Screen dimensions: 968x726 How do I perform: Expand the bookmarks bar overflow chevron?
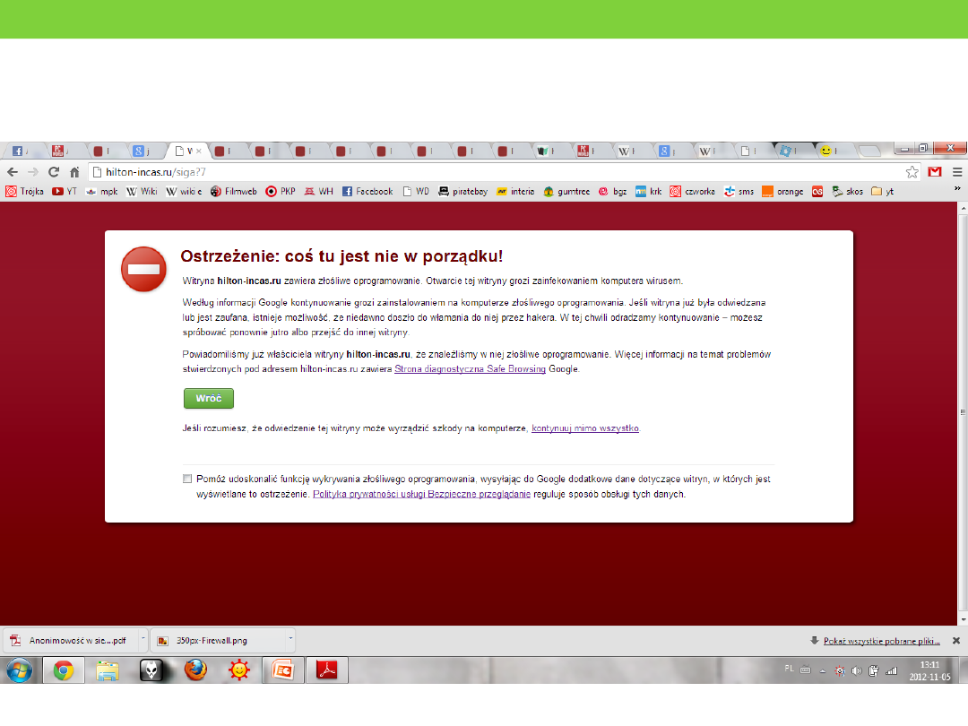pyautogui.click(x=957, y=191)
